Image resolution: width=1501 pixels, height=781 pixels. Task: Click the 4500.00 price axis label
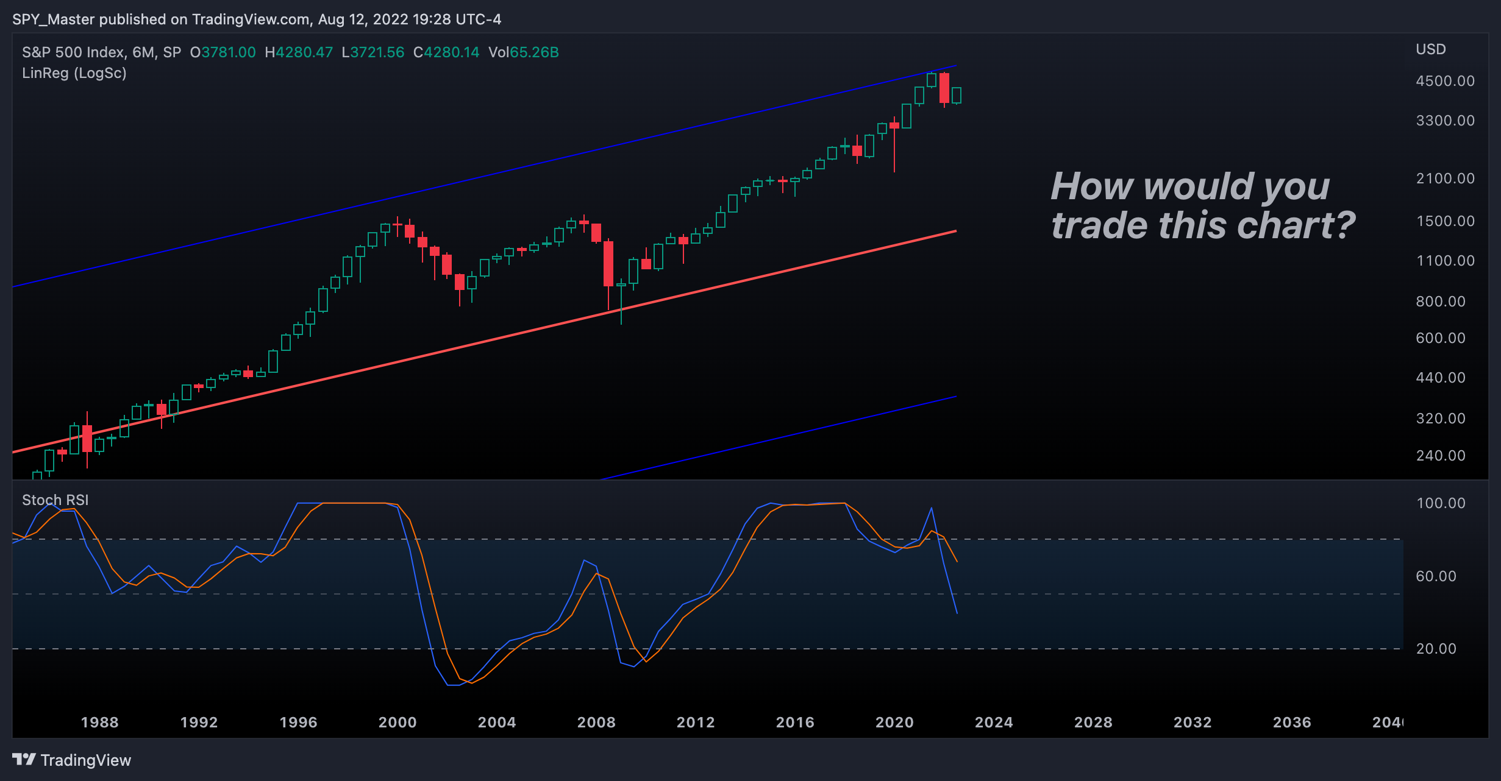pos(1446,81)
